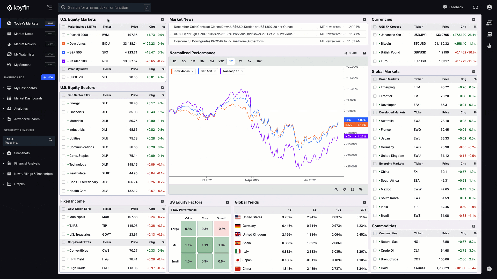
Task: Select the YTD chart range tab
Action: coord(221,61)
